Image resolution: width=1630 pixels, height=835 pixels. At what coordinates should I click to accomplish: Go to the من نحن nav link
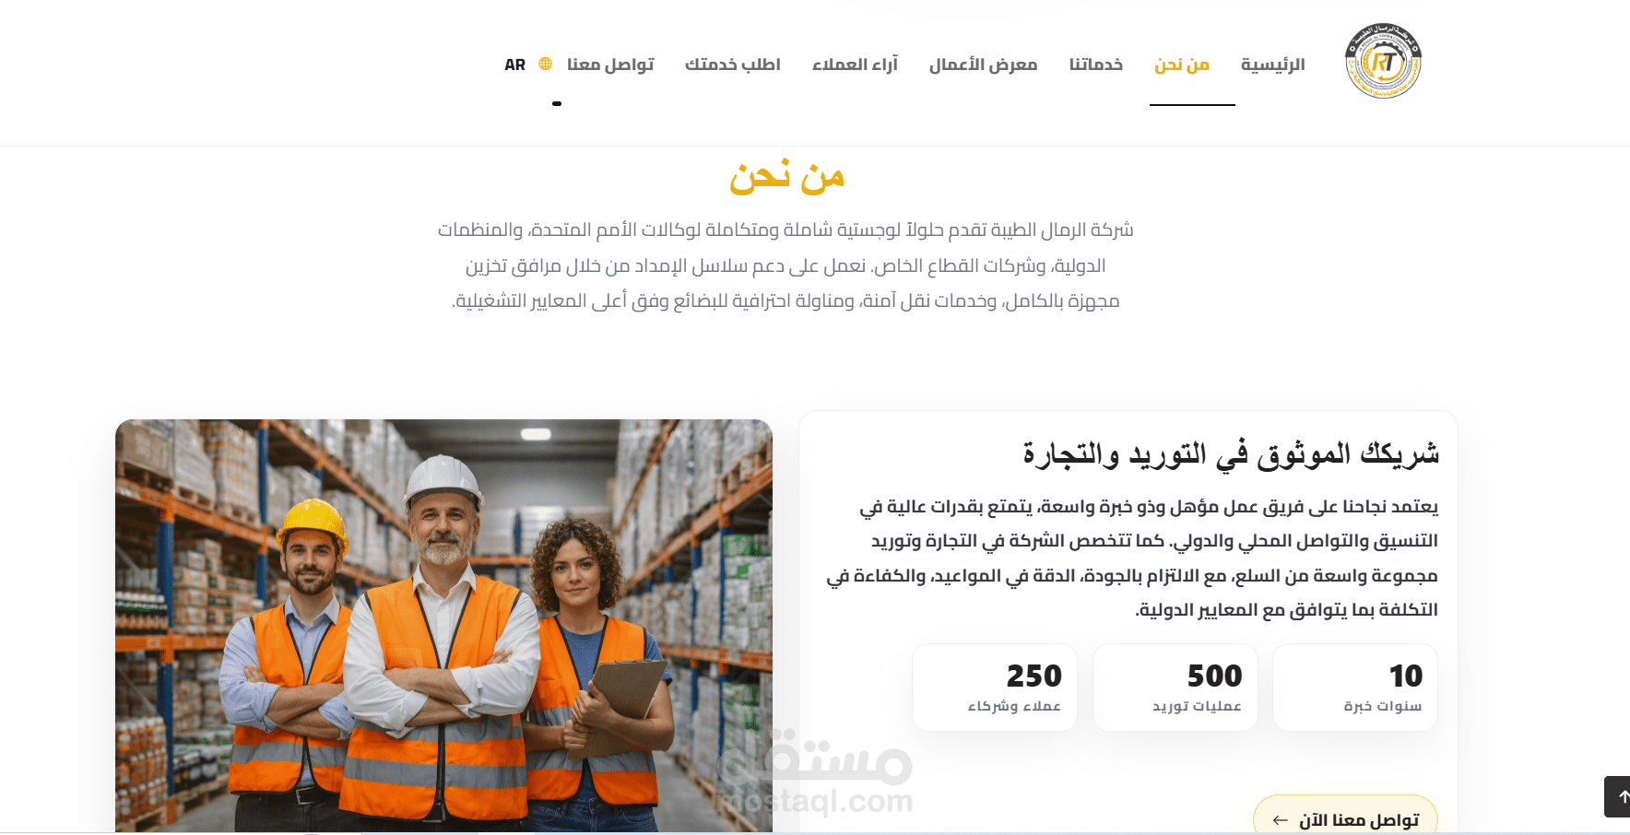click(x=1182, y=65)
